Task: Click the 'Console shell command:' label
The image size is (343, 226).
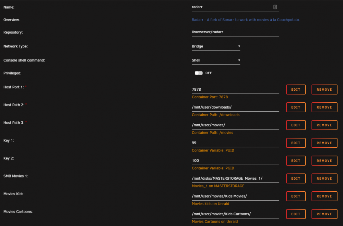Action: pyautogui.click(x=24, y=60)
